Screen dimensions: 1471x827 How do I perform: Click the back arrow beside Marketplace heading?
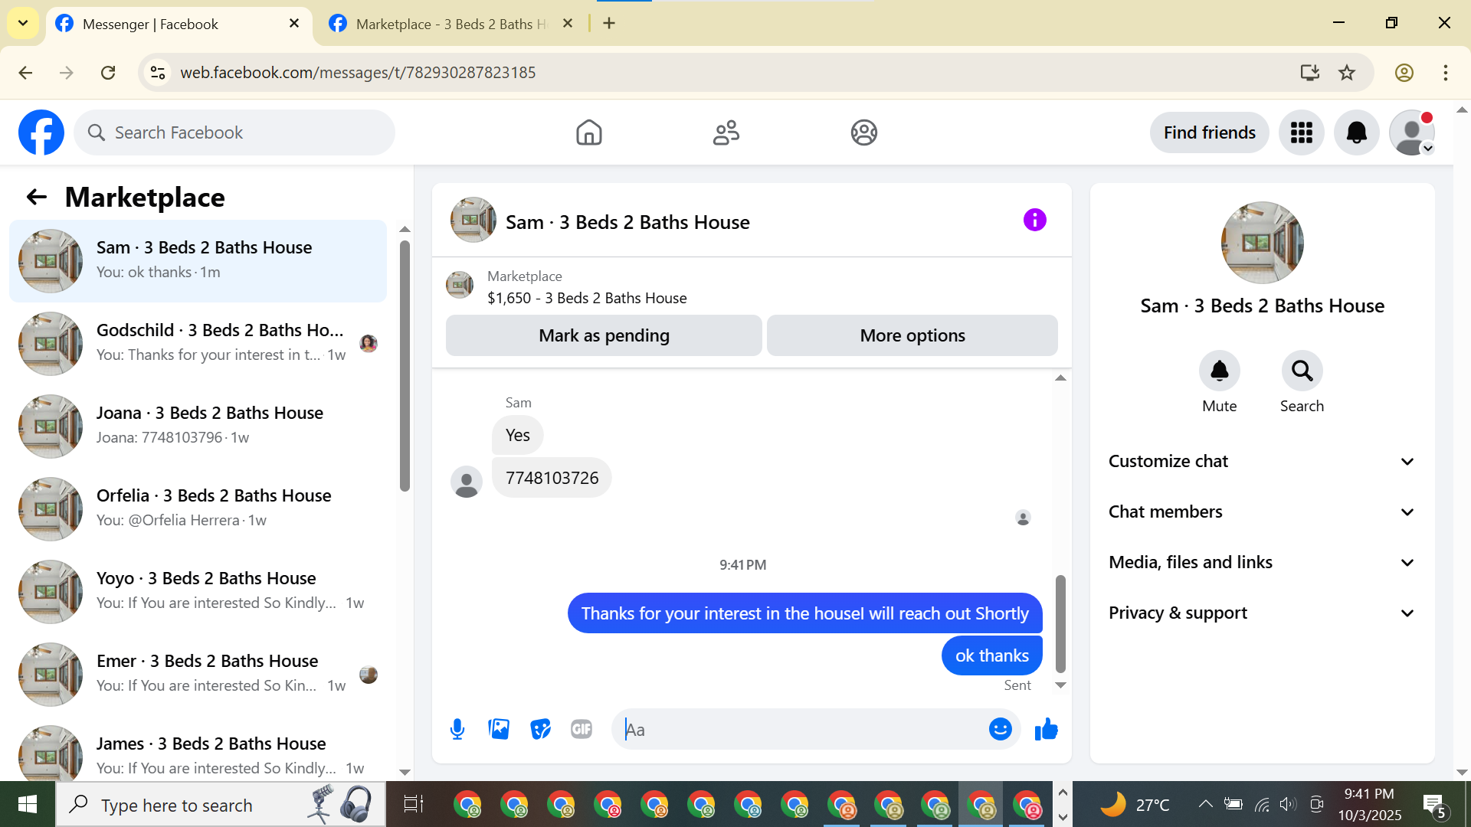coord(37,198)
